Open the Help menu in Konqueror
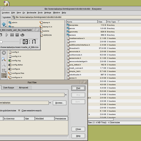 click(x=64, y=13)
